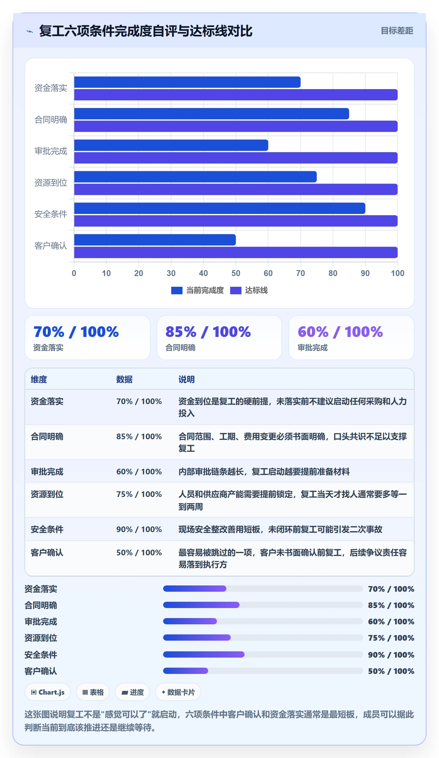
Task: Click the table description starting 内部审批链条越长
Action: (264, 472)
